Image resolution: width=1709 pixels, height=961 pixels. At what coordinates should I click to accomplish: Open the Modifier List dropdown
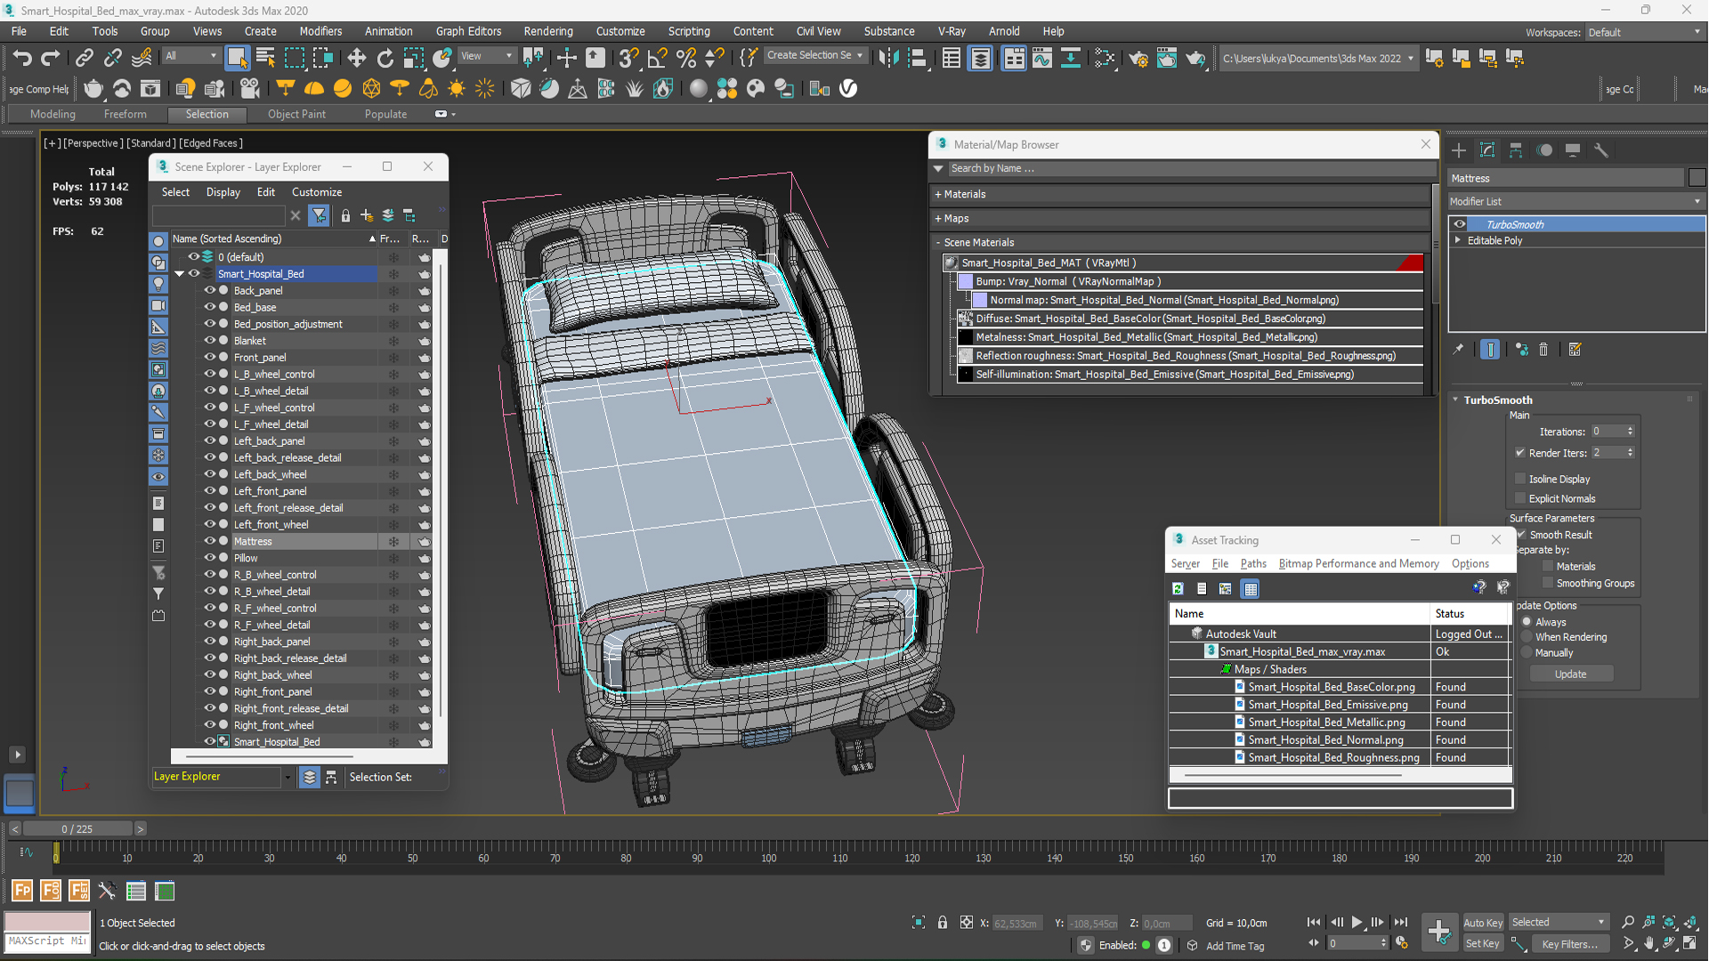pyautogui.click(x=1575, y=201)
